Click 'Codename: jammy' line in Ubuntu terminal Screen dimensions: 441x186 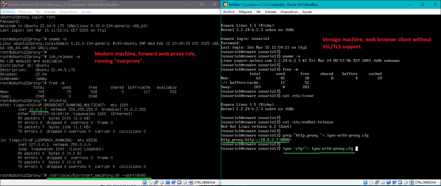[23, 79]
